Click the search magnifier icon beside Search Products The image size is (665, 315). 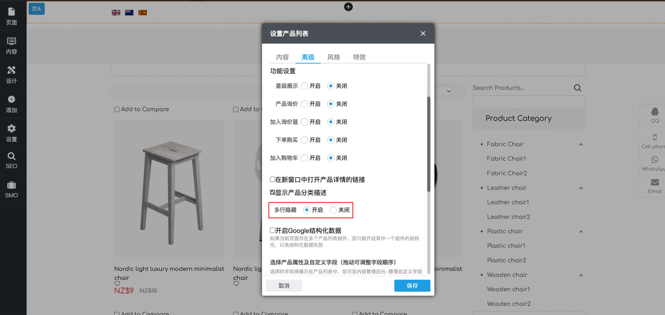coord(577,88)
